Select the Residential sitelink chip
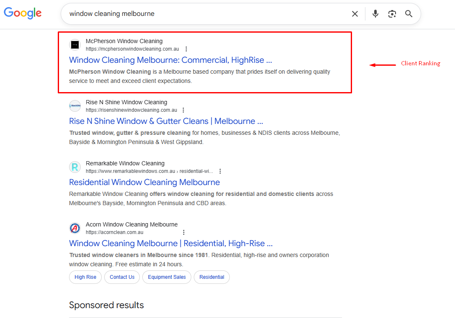The image size is (455, 319). [x=212, y=277]
